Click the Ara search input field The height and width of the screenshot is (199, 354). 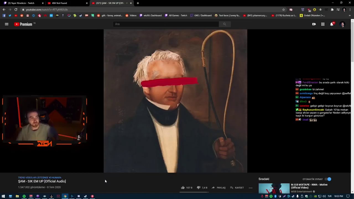(x=166, y=24)
